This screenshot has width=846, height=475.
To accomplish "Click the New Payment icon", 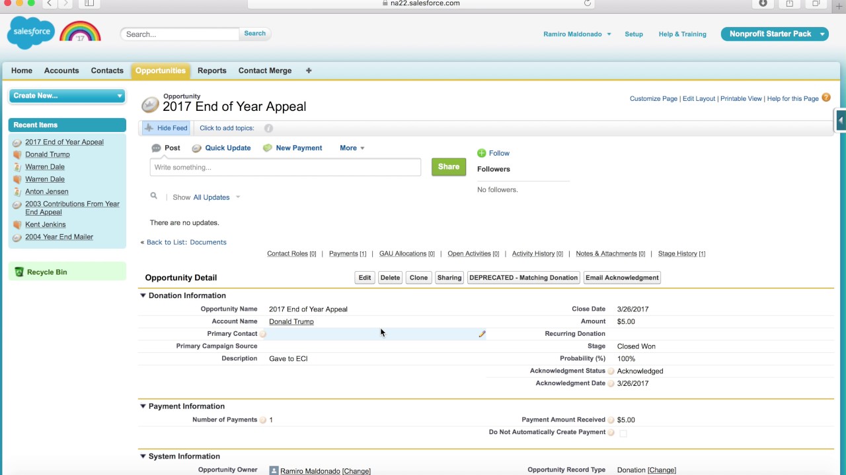I will click(x=267, y=148).
